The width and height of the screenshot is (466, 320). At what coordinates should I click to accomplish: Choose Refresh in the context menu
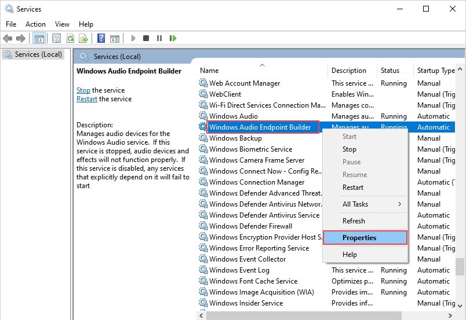tap(365, 221)
